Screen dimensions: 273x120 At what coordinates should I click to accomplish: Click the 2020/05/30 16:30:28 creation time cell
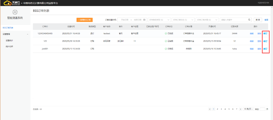point(71,41)
